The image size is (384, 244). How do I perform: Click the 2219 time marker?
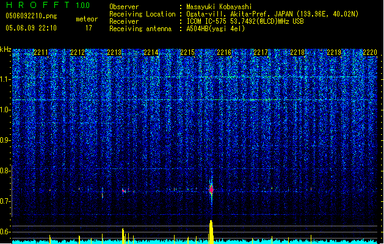[334, 52]
